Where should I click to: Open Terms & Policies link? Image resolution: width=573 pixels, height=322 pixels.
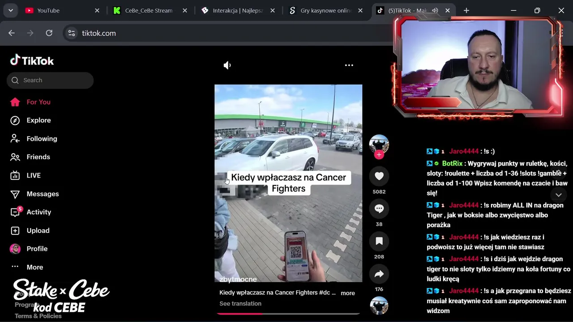tap(38, 316)
